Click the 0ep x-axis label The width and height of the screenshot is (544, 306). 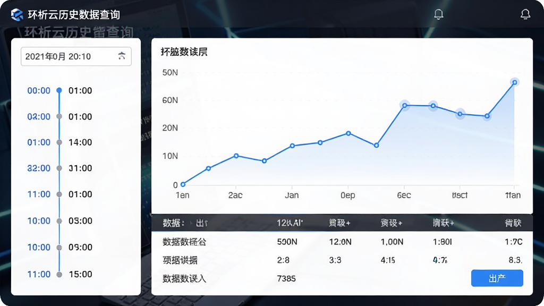tap(347, 195)
